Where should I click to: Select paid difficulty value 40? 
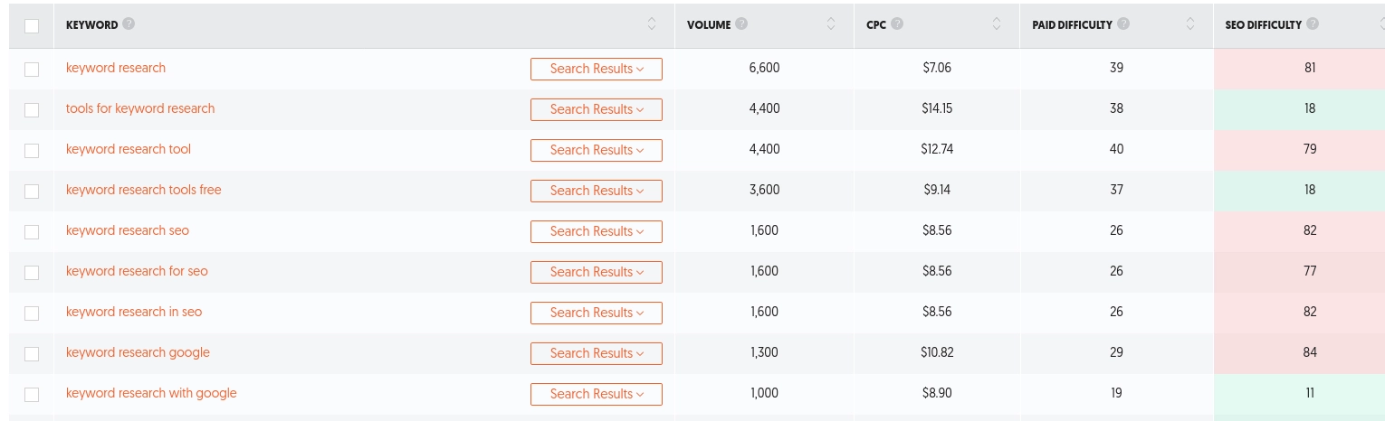click(1116, 149)
